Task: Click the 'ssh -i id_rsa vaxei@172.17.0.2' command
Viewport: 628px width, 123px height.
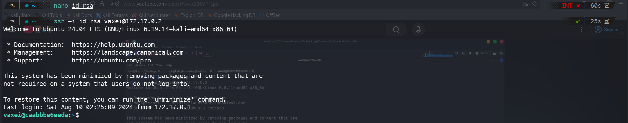Action: tap(108, 21)
